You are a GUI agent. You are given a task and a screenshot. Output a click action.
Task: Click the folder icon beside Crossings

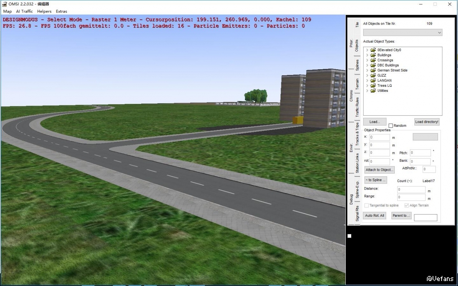tap(373, 60)
